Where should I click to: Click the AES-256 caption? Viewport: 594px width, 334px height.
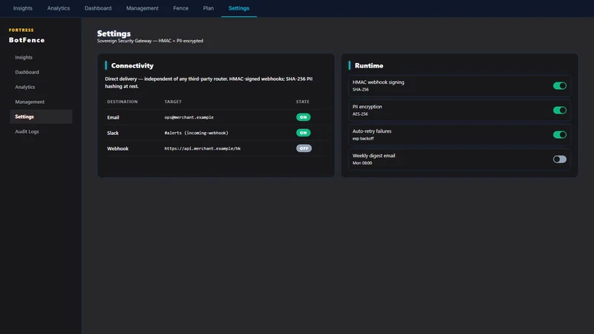360,114
